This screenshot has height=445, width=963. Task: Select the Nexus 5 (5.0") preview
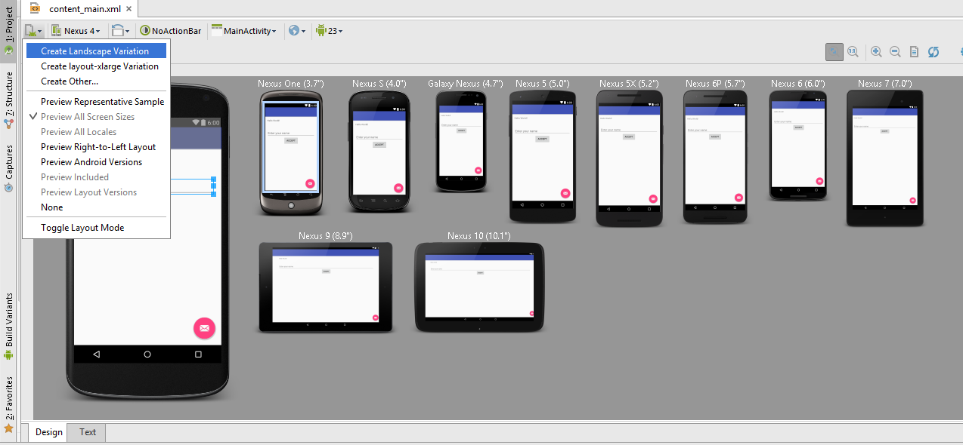[542, 157]
